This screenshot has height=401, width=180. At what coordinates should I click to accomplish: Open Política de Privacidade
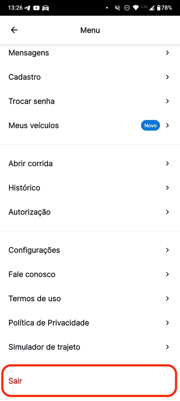point(49,323)
